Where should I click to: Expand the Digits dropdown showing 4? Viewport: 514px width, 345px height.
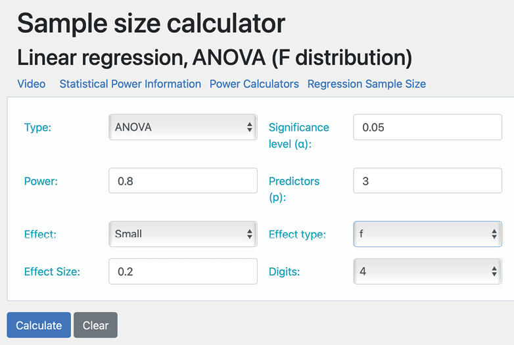[x=427, y=271]
